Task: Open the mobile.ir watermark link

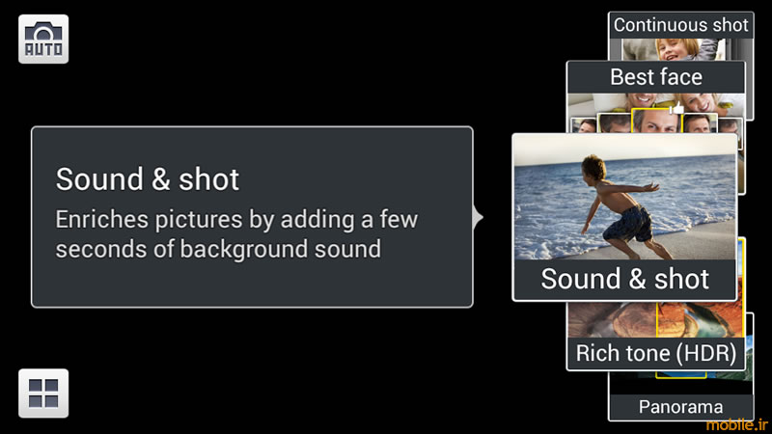Action: click(x=736, y=424)
